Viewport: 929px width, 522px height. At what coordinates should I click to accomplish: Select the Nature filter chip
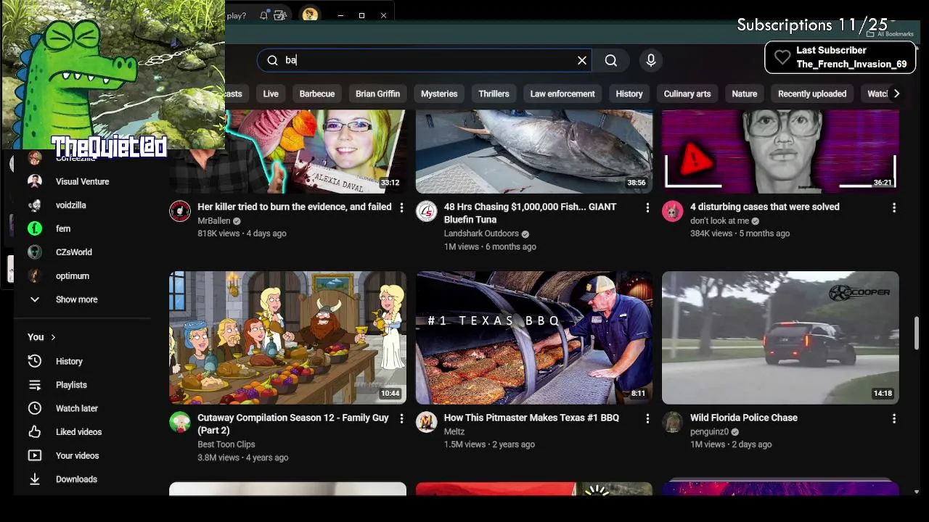tap(744, 94)
